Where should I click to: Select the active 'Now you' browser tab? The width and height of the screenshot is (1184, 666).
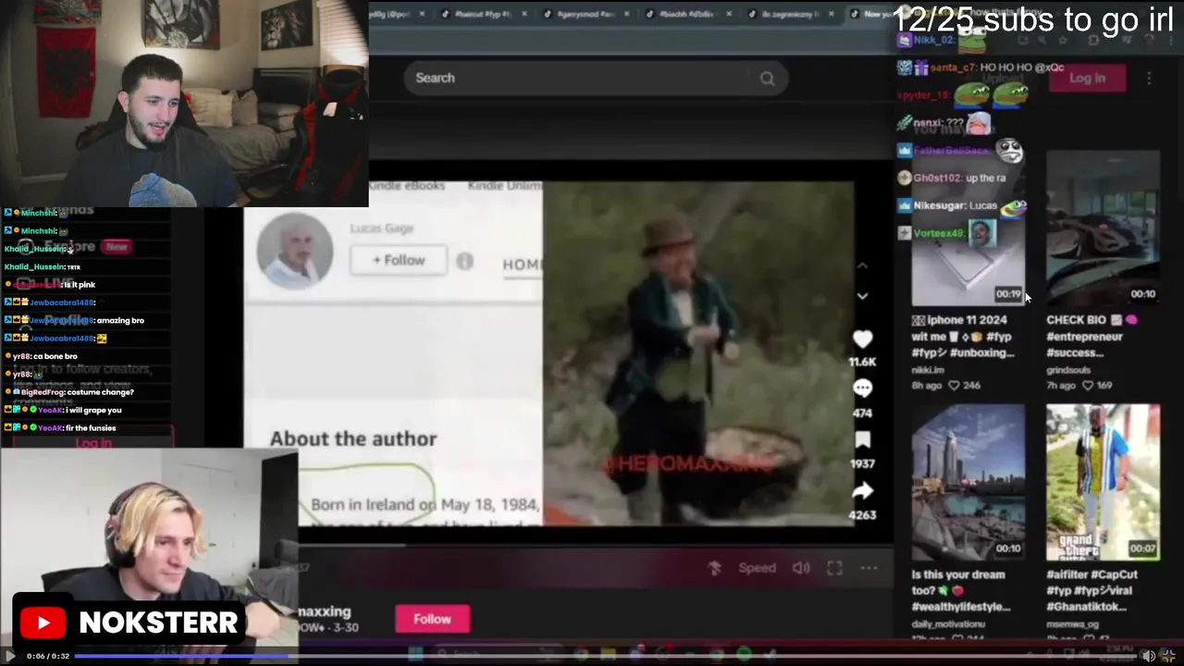(x=872, y=14)
